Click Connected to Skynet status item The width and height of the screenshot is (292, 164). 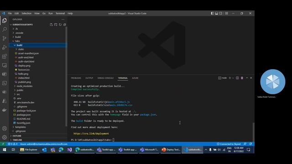pyautogui.click(x=229, y=144)
